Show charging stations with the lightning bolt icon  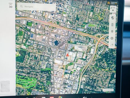pyautogui.click(x=112, y=38)
